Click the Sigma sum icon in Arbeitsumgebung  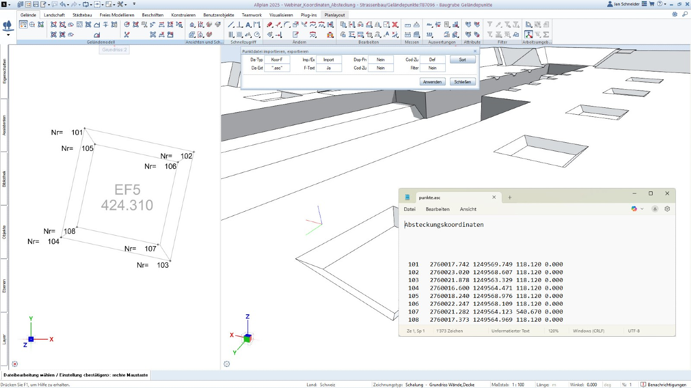(x=546, y=34)
